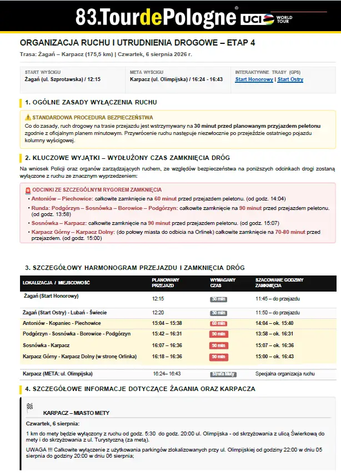Open the Start Honorowy GPS route link

coord(254,79)
